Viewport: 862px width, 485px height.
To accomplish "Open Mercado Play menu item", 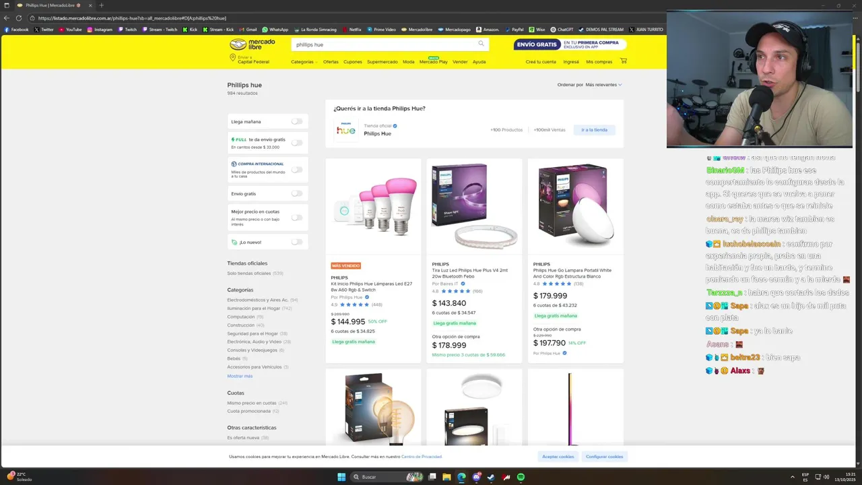I will point(434,61).
